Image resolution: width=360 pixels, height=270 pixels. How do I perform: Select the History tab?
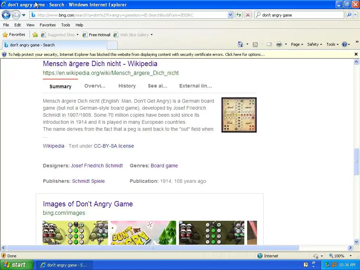point(127,86)
